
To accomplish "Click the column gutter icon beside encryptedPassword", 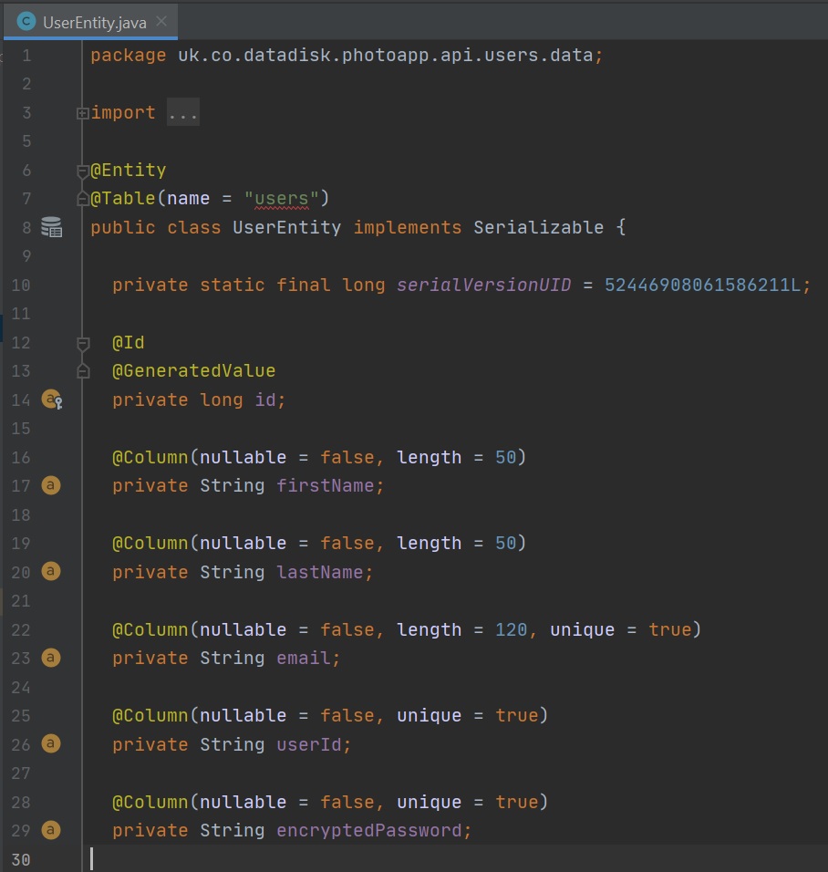I will (51, 830).
